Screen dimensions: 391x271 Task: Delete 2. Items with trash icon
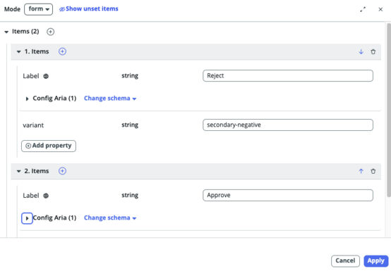click(x=373, y=171)
